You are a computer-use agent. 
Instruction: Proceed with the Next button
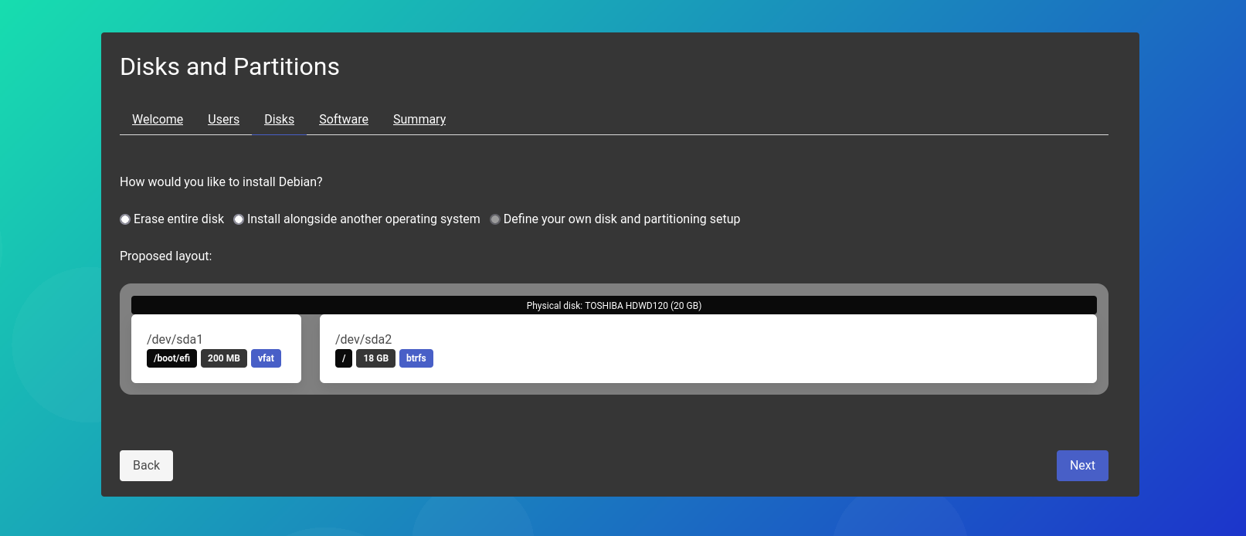1082,466
